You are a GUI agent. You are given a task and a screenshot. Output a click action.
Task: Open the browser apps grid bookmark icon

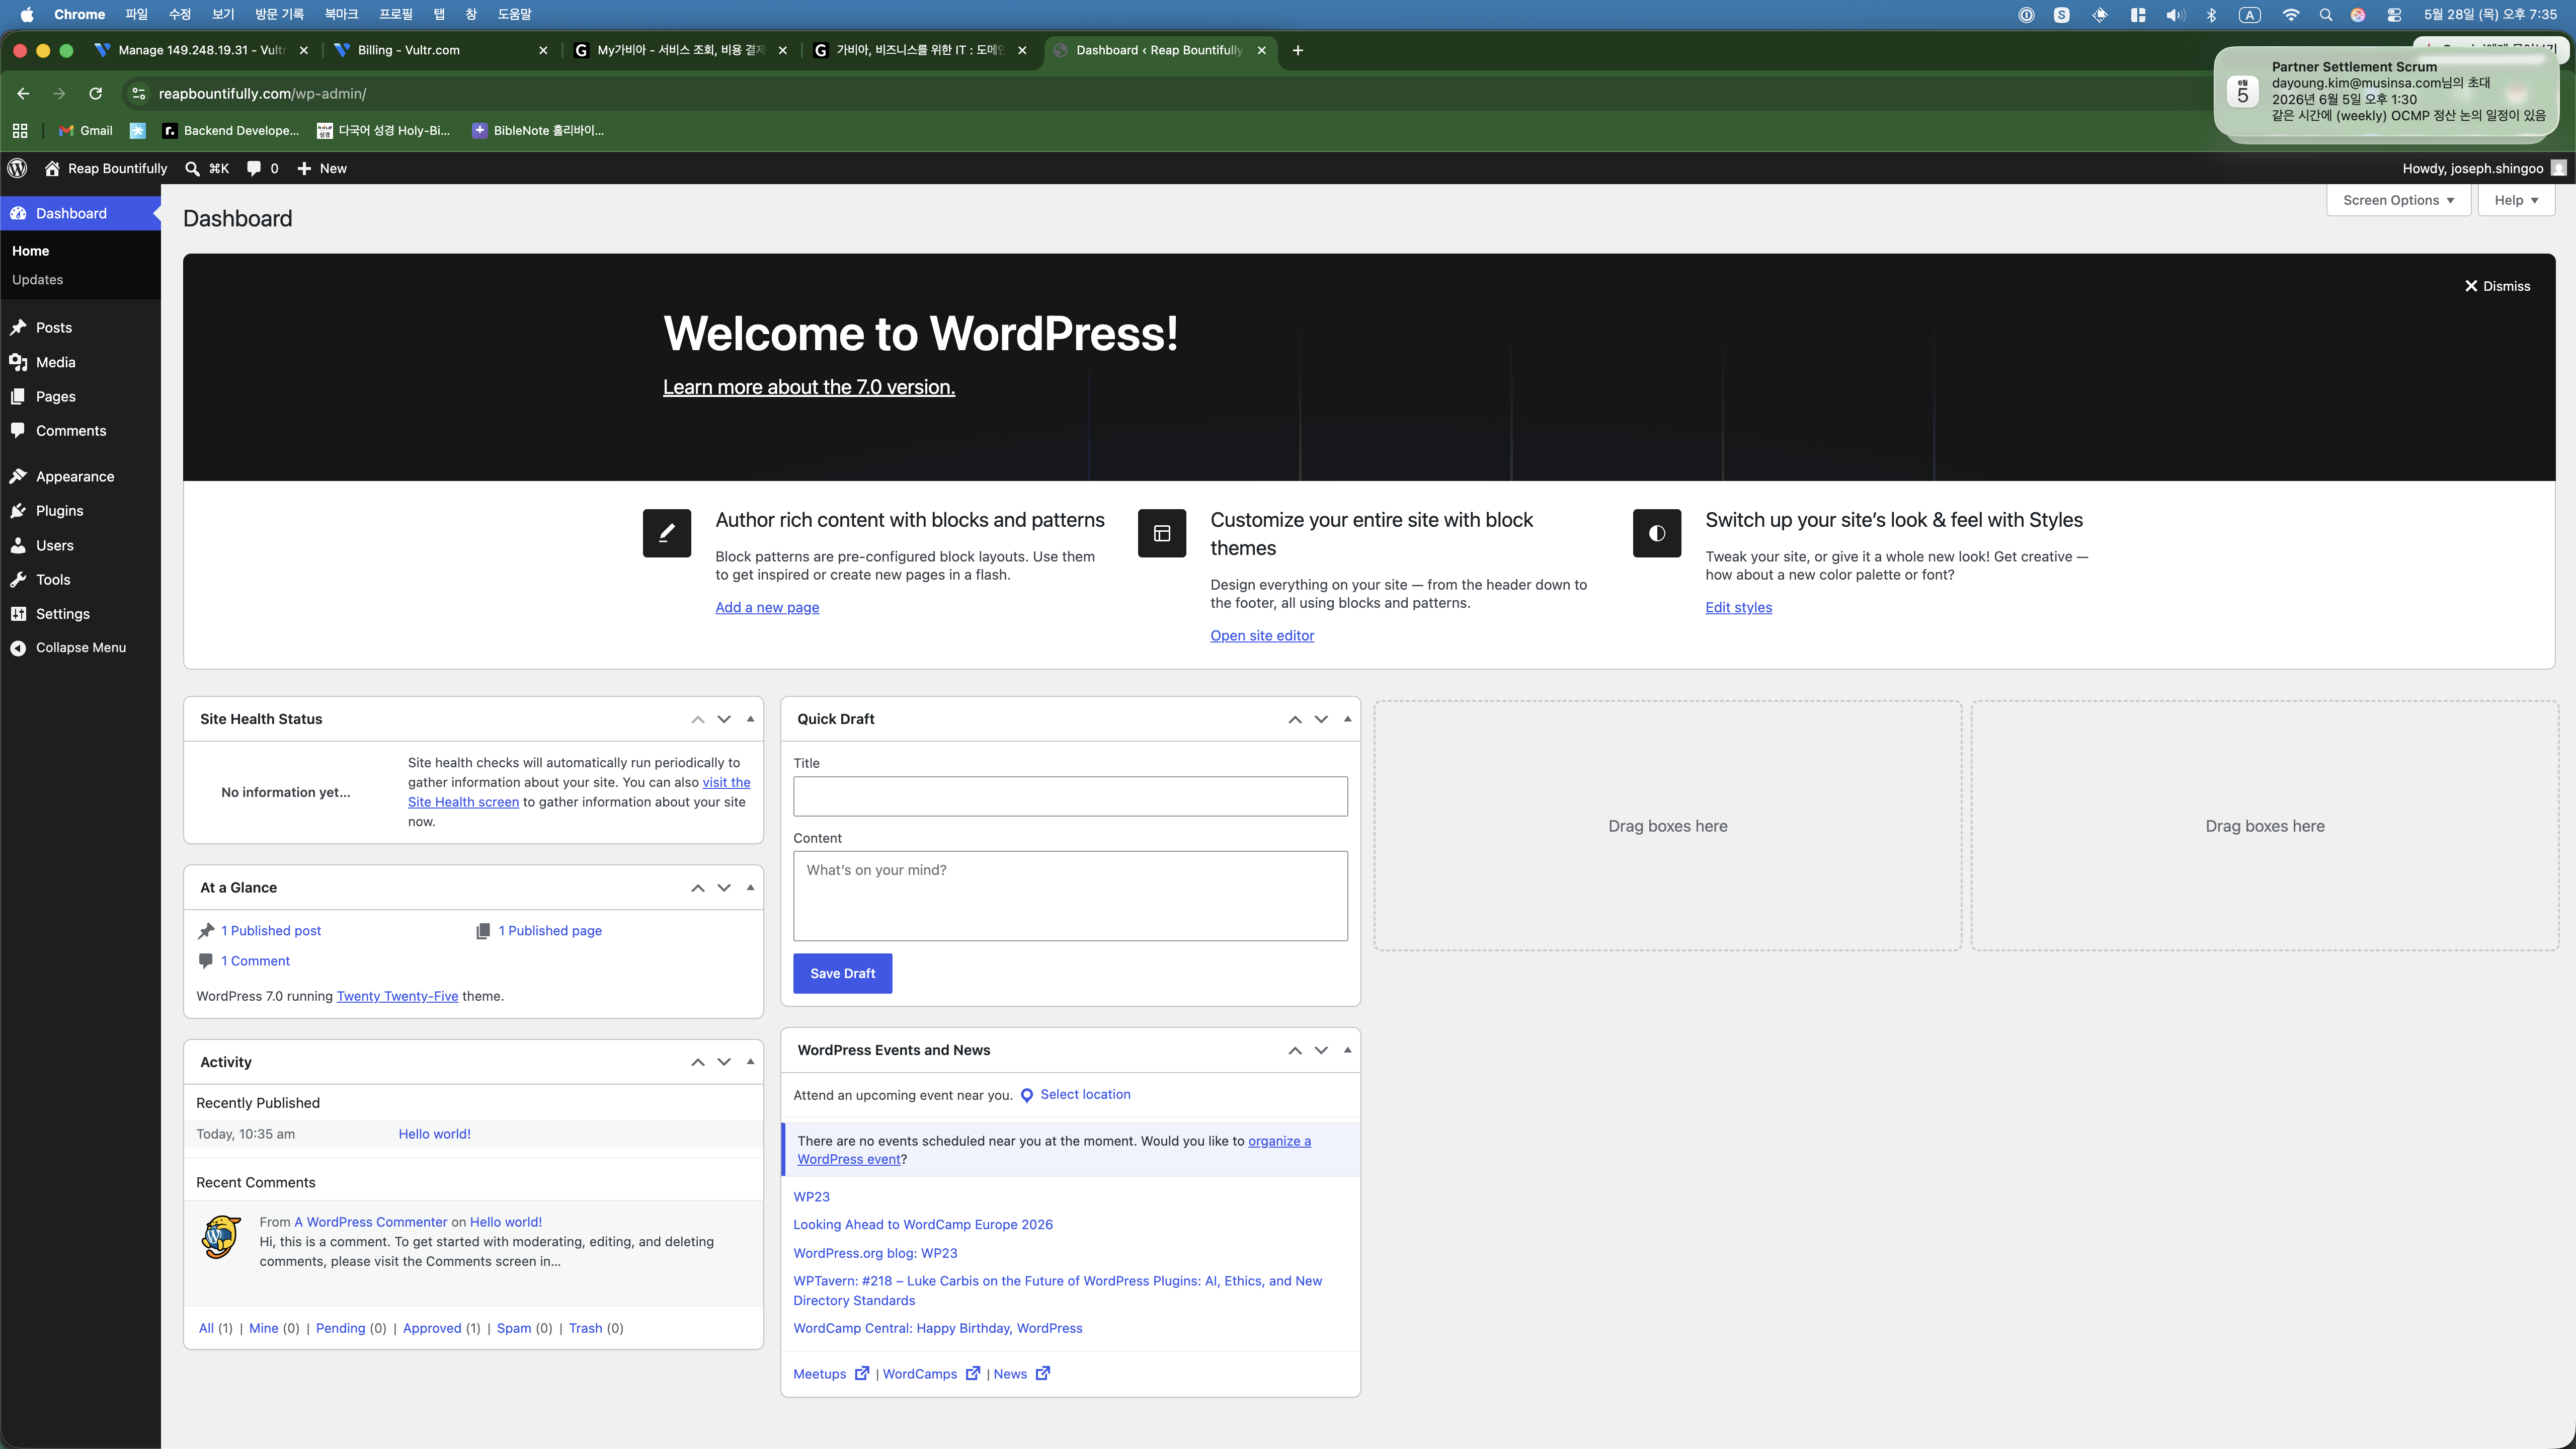click(20, 130)
